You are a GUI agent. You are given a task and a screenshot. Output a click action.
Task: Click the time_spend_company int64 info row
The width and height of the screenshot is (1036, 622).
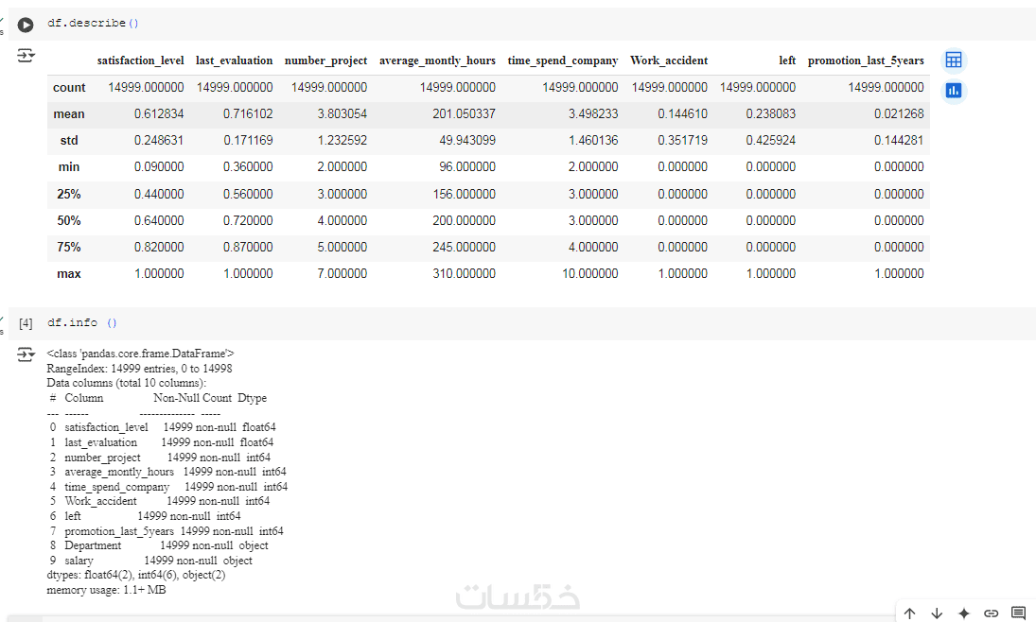168,487
